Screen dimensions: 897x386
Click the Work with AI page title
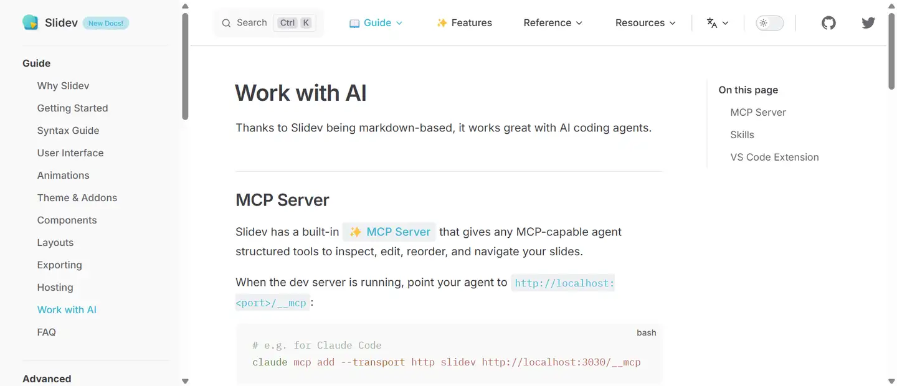(x=300, y=93)
